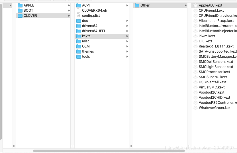Screen dimensions: 237x153
Task: Select VoodooPS2Controller kext file name
Action: click(x=218, y=103)
